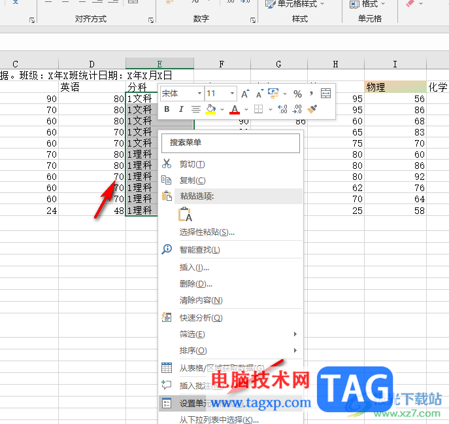The image size is (449, 424).
Task: Click the scissors cut icon
Action: tap(167, 164)
